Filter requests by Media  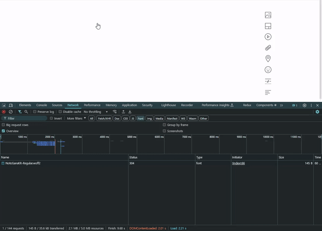point(159,118)
